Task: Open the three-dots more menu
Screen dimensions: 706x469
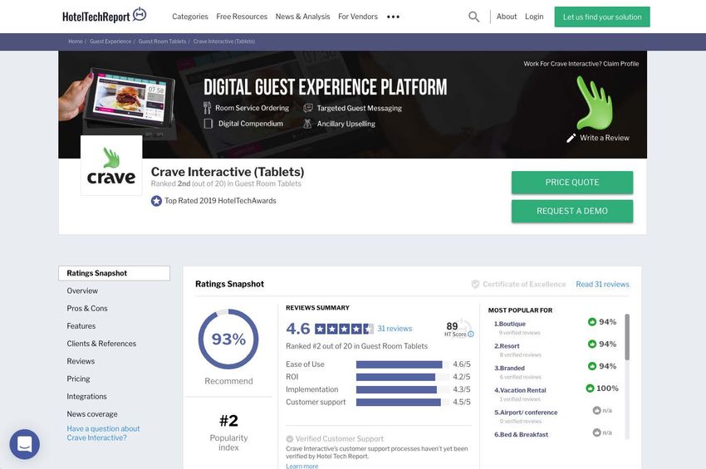Action: [x=393, y=17]
